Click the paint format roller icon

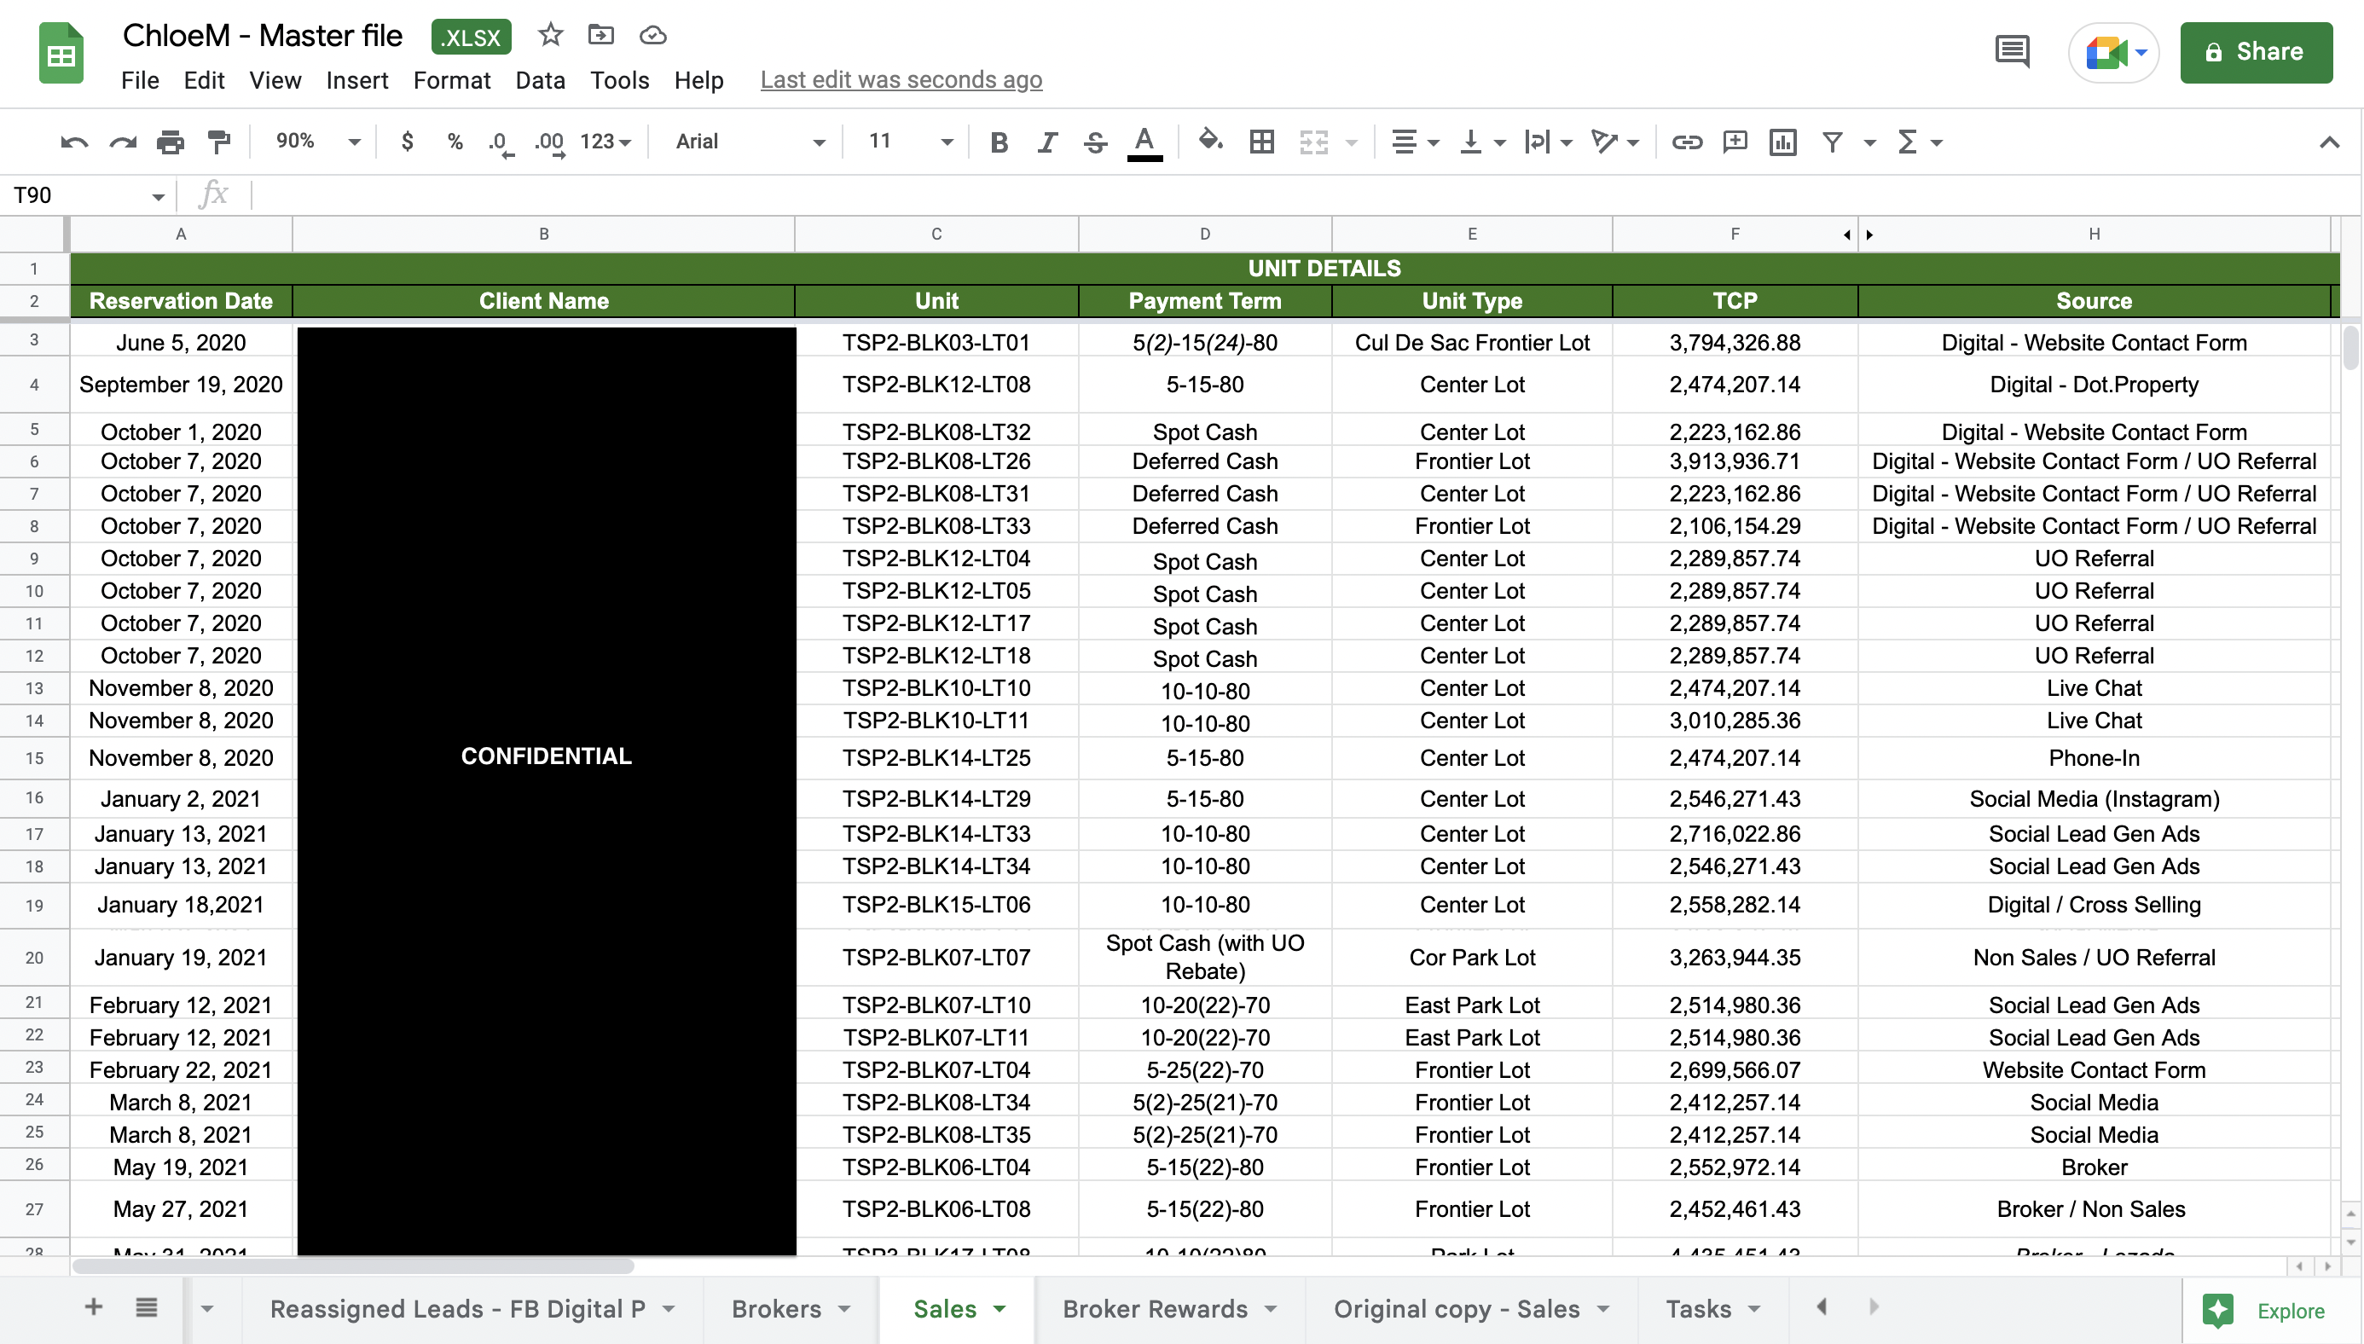(219, 142)
